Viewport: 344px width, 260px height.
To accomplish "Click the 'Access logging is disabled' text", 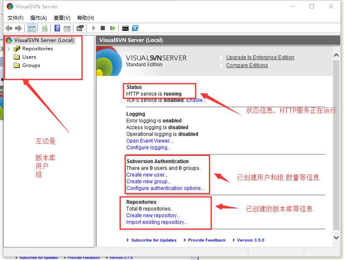I will 157,127.
